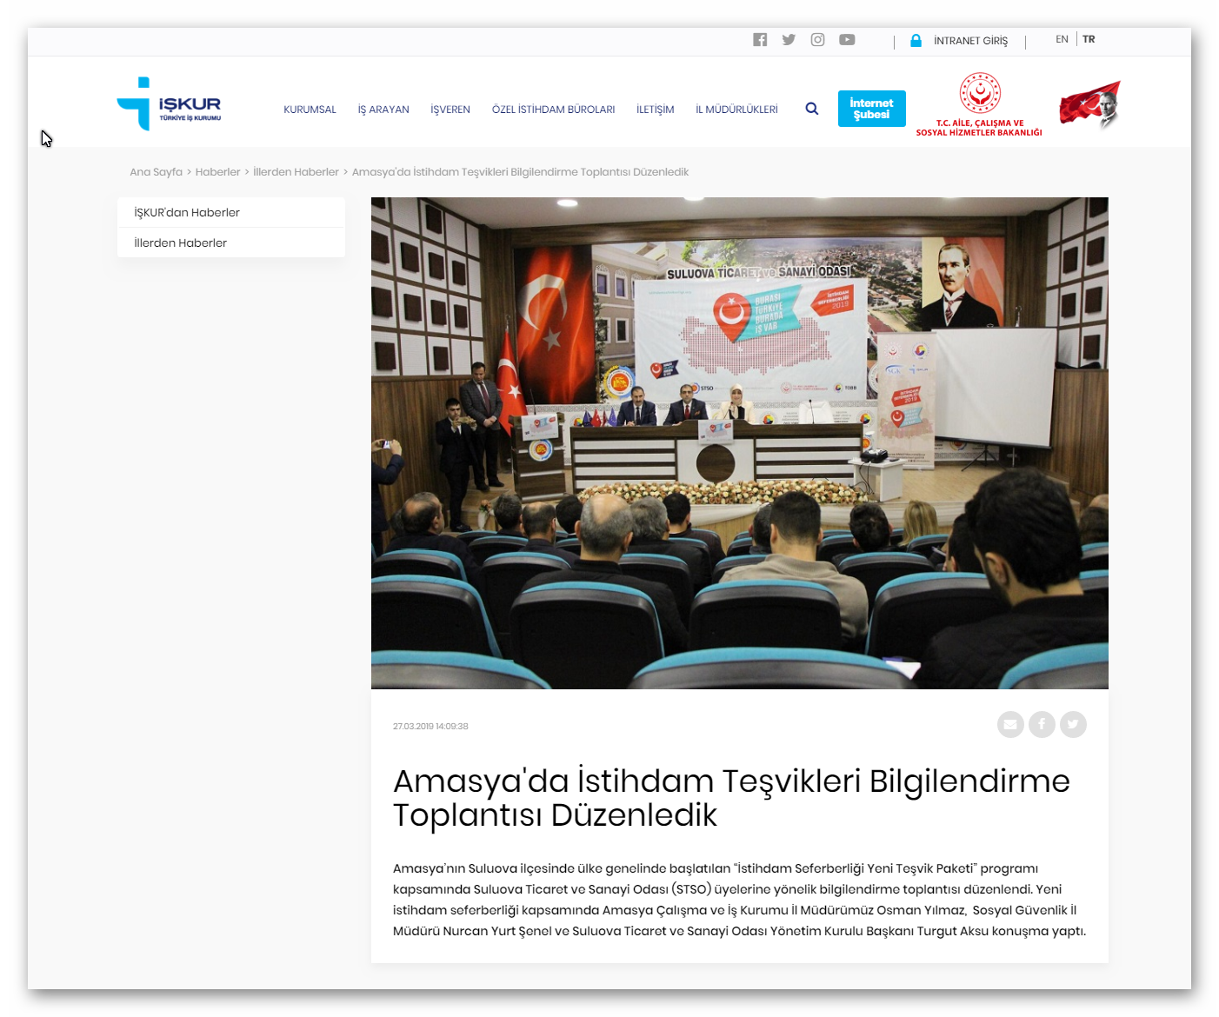Open the İŞ ARAYAN menu
1219x1017 pixels.
click(x=383, y=110)
